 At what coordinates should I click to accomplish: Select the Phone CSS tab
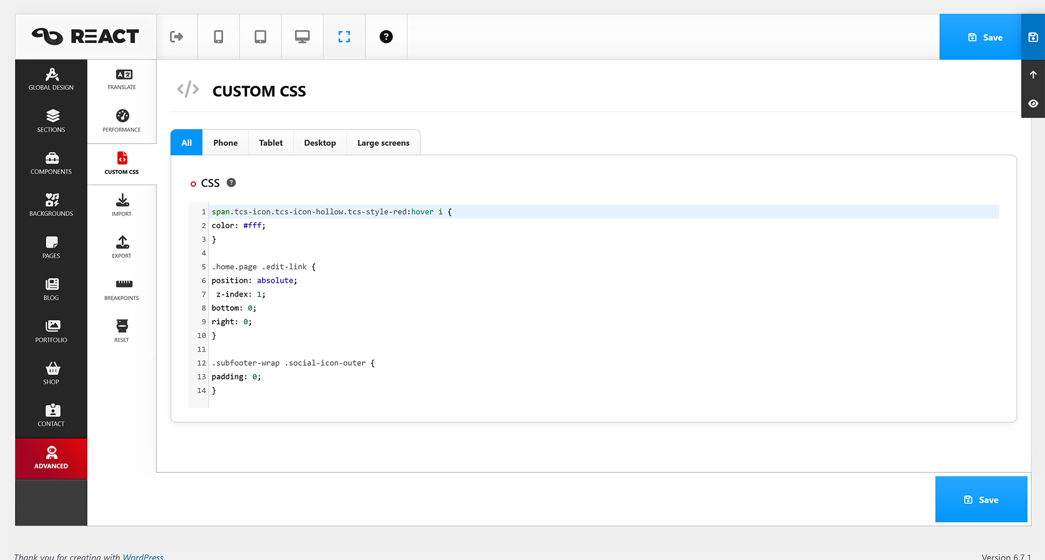point(225,143)
